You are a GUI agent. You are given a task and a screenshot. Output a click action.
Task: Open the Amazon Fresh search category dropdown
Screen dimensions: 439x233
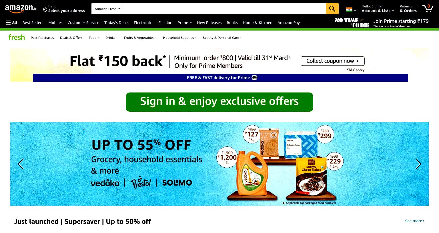107,9
